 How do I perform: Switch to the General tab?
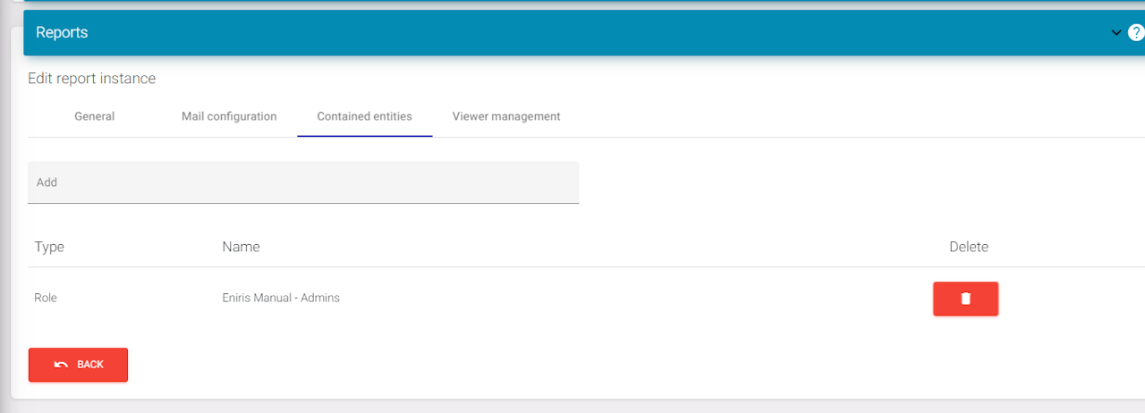coord(94,116)
